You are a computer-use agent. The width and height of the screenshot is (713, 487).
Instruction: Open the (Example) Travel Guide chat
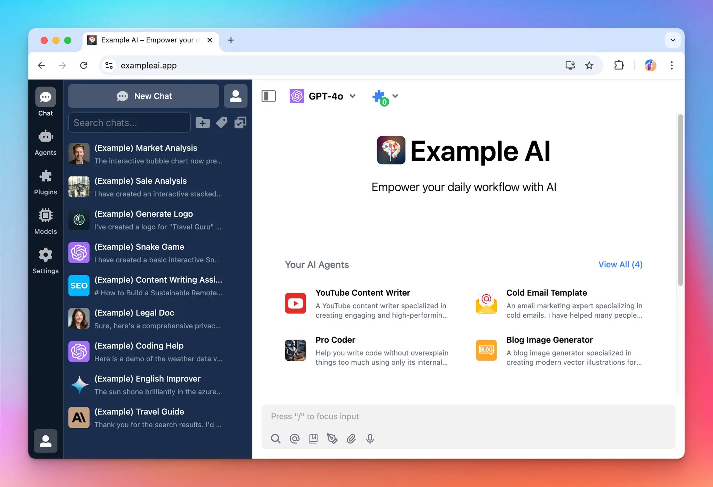coord(158,418)
